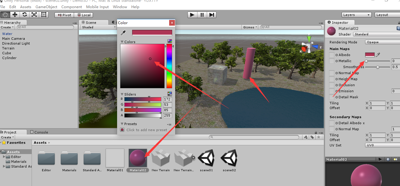Screen dimensions: 400x186
Task: Open the Gizmos dropdown in Scene view
Action: coord(250,27)
